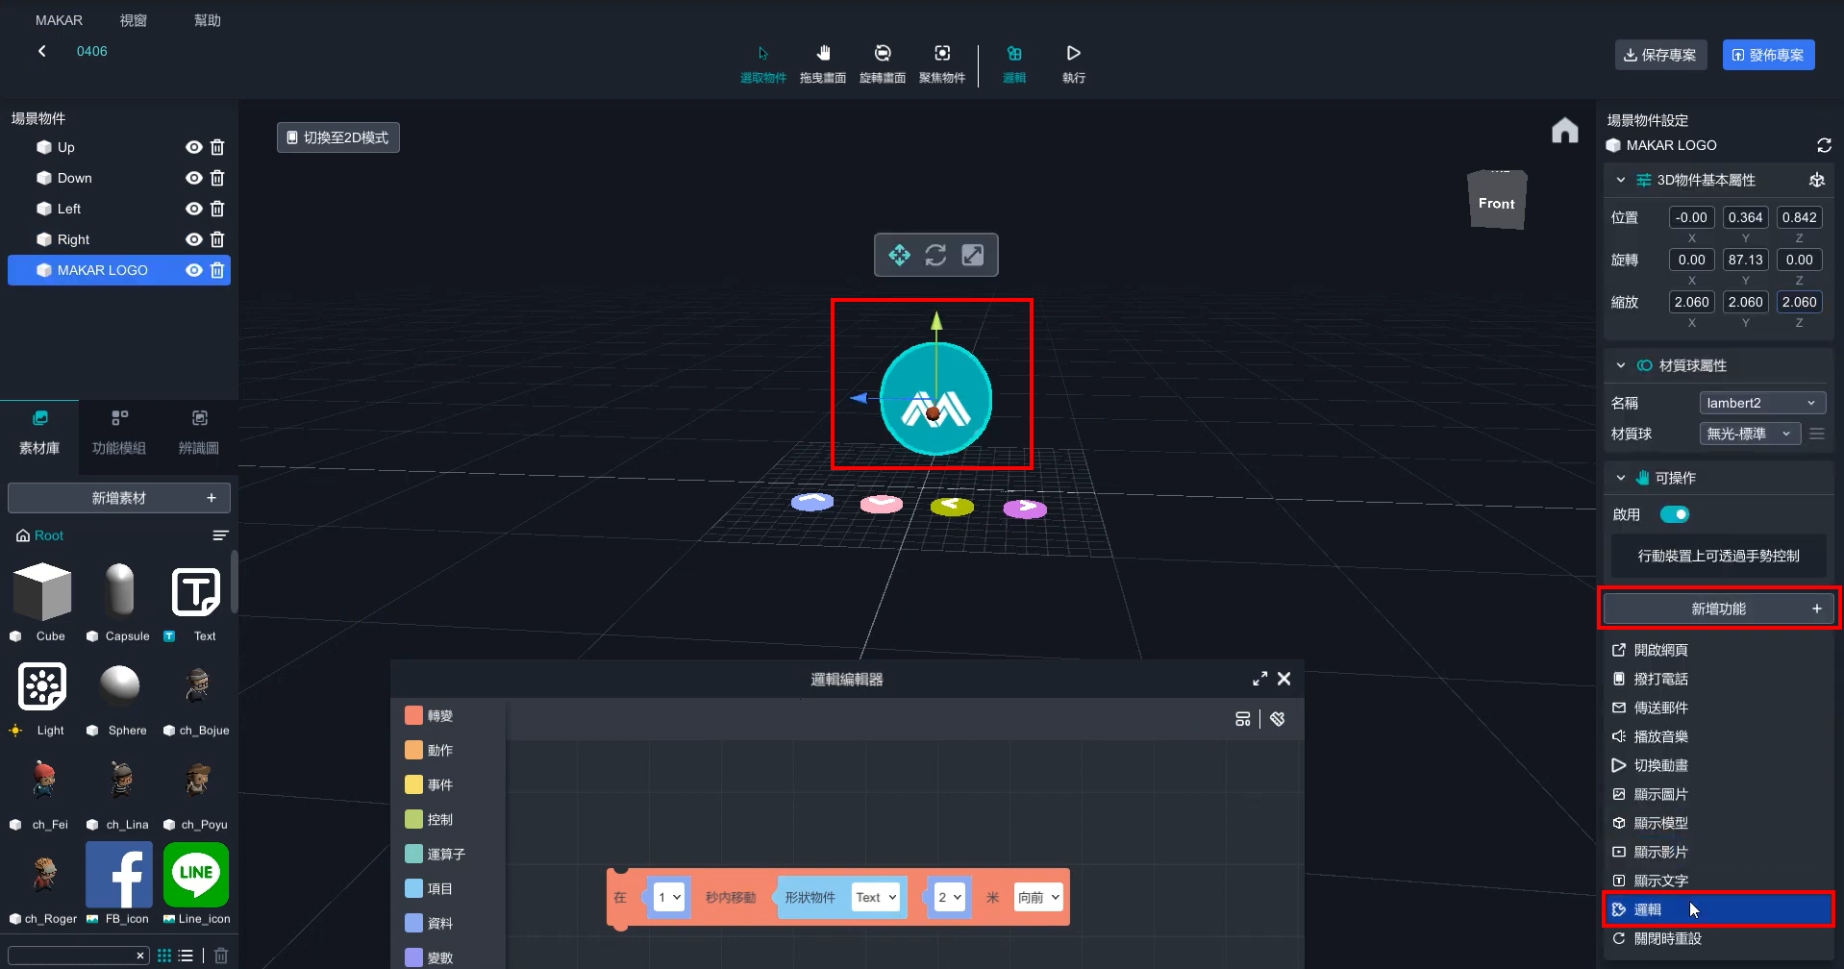This screenshot has height=969, width=1844.
Task: Open the sort menu icon beside Root
Action: click(x=220, y=535)
